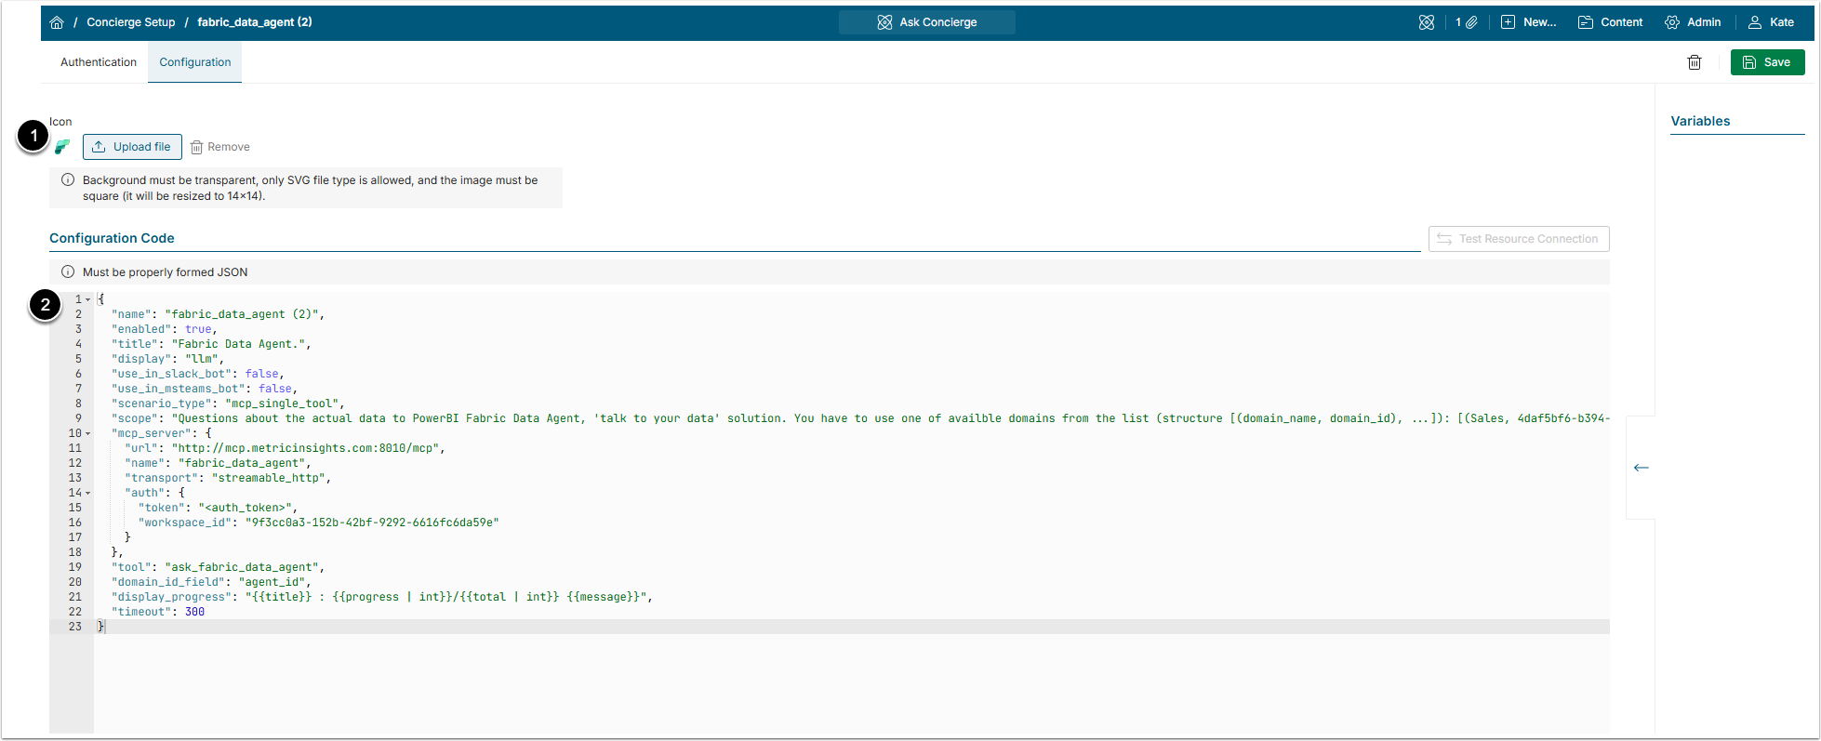Click the "token": "<auth_token>" line
The height and width of the screenshot is (741, 1821).
coord(218,508)
